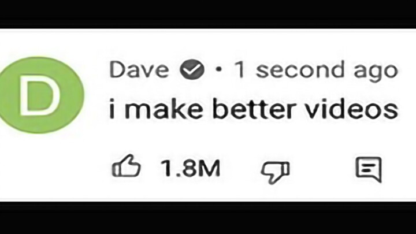
Task: Click the white letter D in avatar
Action: (x=40, y=95)
